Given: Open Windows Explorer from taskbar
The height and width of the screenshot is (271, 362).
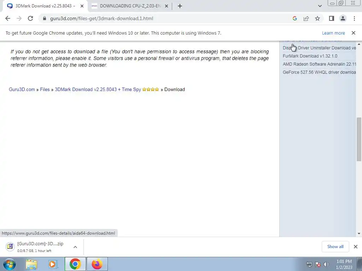Looking at the screenshot, I should [31, 264].
